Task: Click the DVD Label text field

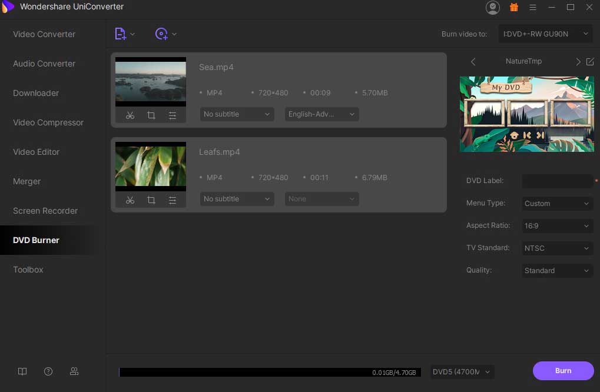Action: pos(557,181)
